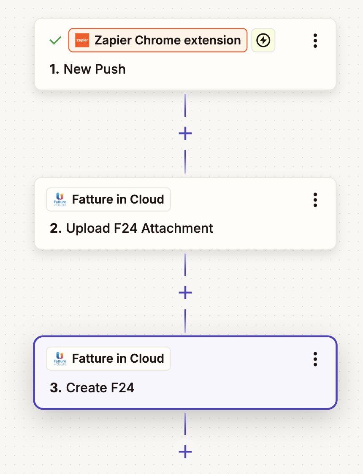Click the Fatture in Cloud badge on step 2
This screenshot has width=363, height=474.
(x=108, y=199)
